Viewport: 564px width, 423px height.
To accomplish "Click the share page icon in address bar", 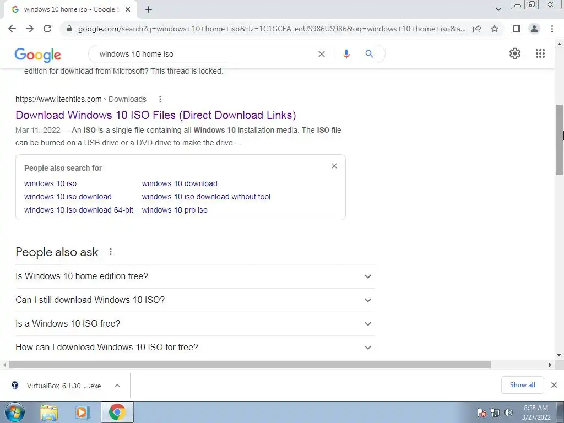I will (477, 29).
